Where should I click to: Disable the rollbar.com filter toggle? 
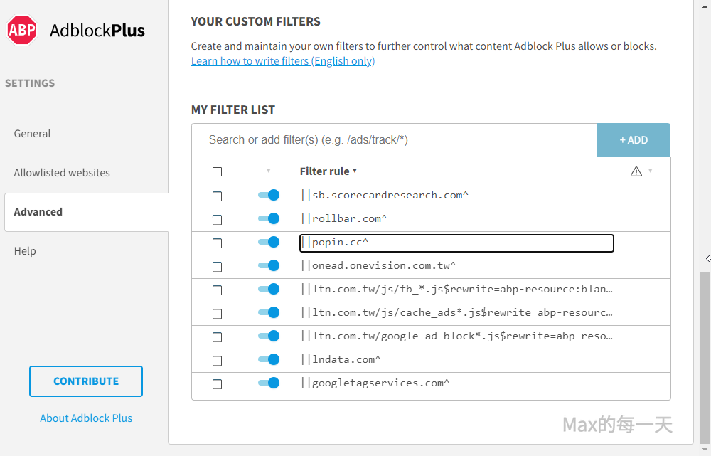pyautogui.click(x=269, y=218)
